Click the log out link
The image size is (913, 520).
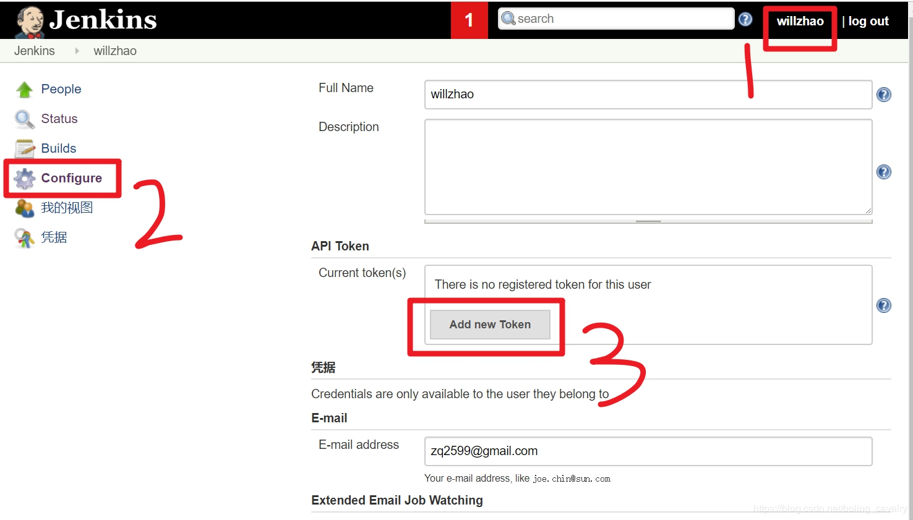[x=868, y=21]
